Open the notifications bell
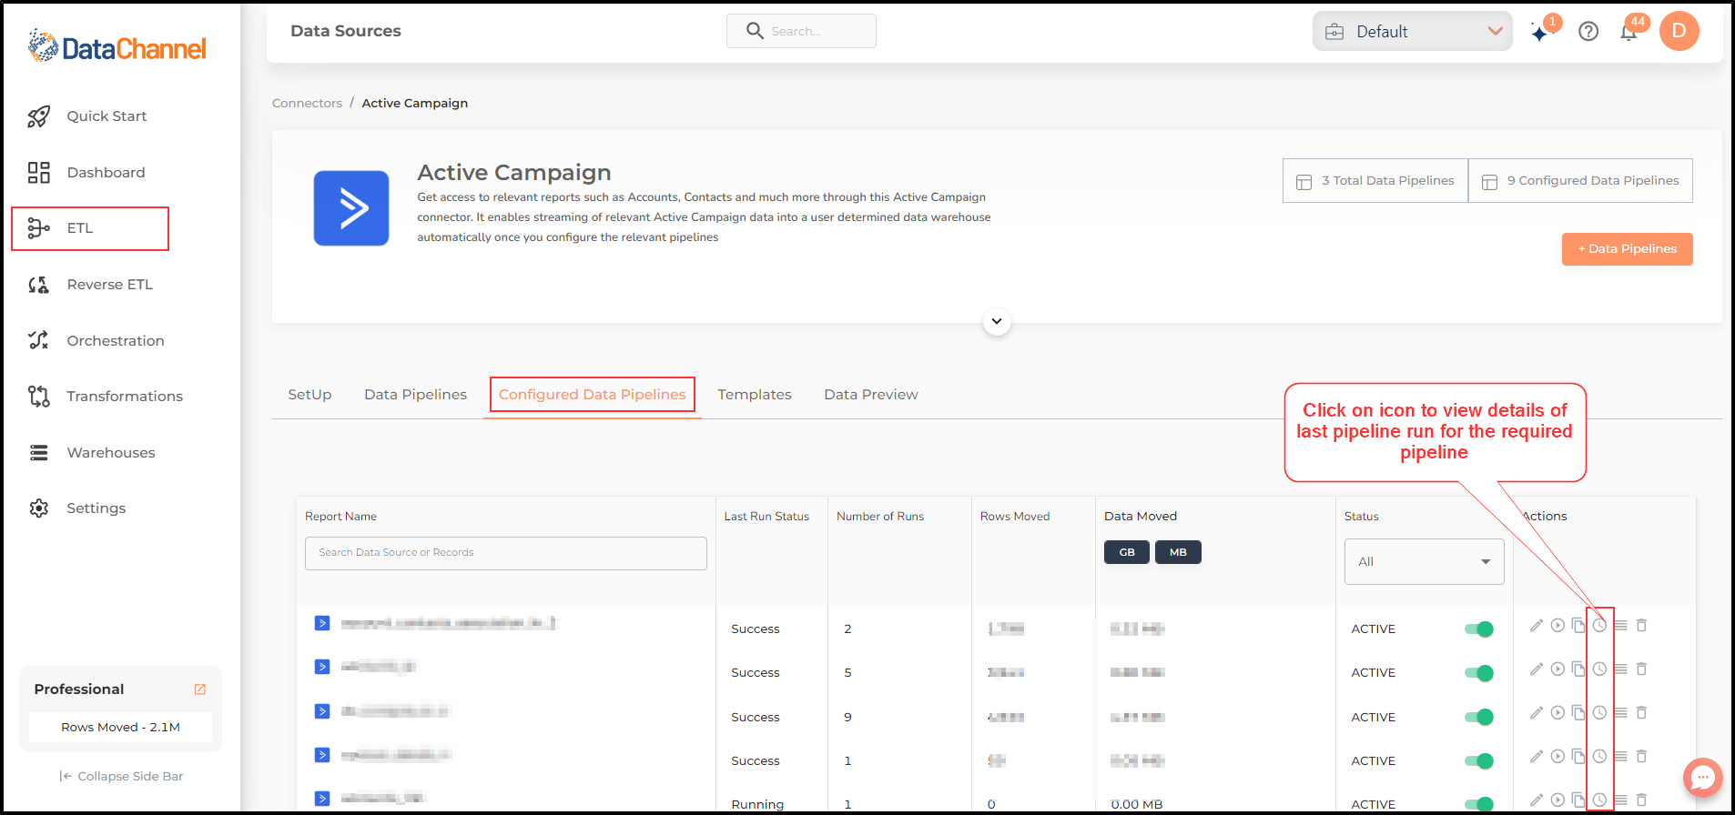The image size is (1735, 815). point(1628,33)
